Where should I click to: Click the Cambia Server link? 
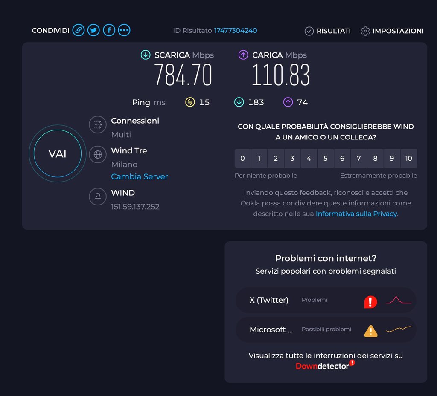[x=139, y=176]
